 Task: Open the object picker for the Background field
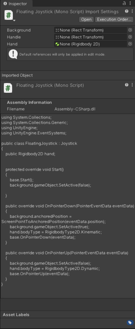coord(130,30)
